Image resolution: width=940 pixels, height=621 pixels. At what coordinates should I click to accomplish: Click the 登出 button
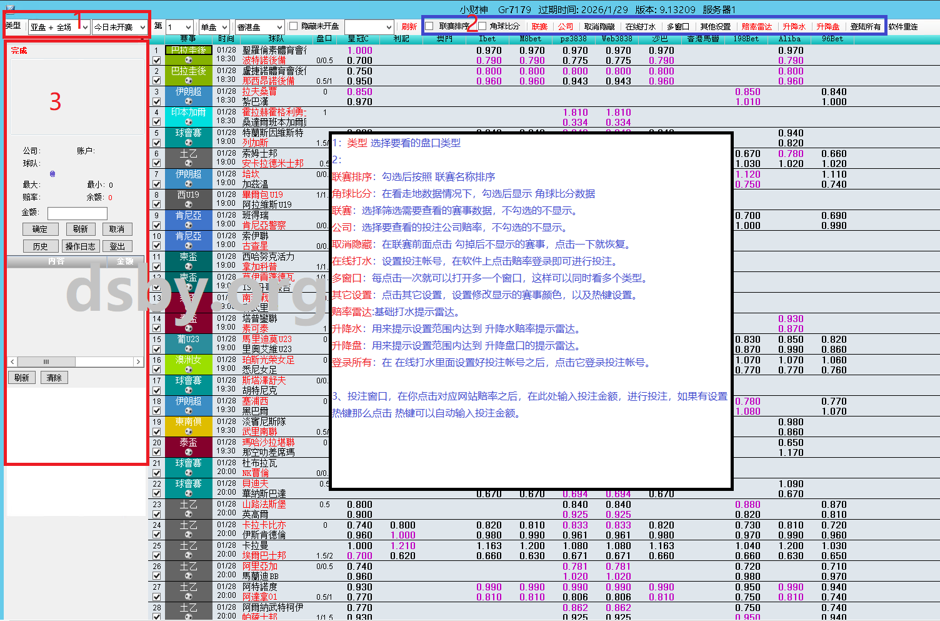(117, 246)
